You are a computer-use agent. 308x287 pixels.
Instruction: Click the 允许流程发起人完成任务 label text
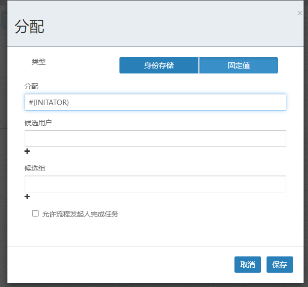click(x=80, y=214)
